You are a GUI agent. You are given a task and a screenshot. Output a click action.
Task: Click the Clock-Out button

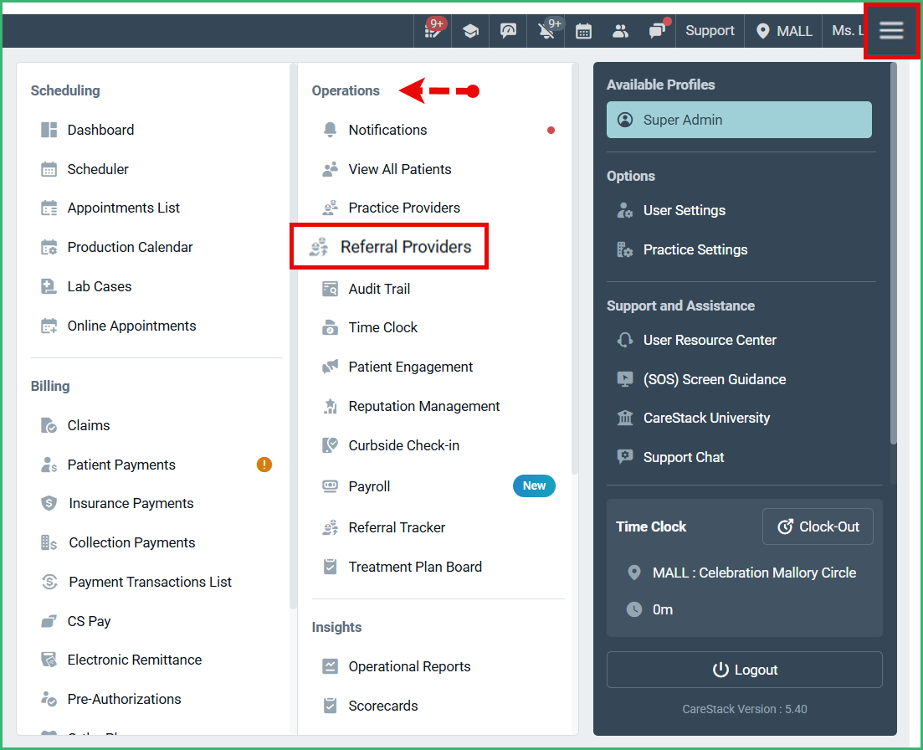tap(818, 527)
